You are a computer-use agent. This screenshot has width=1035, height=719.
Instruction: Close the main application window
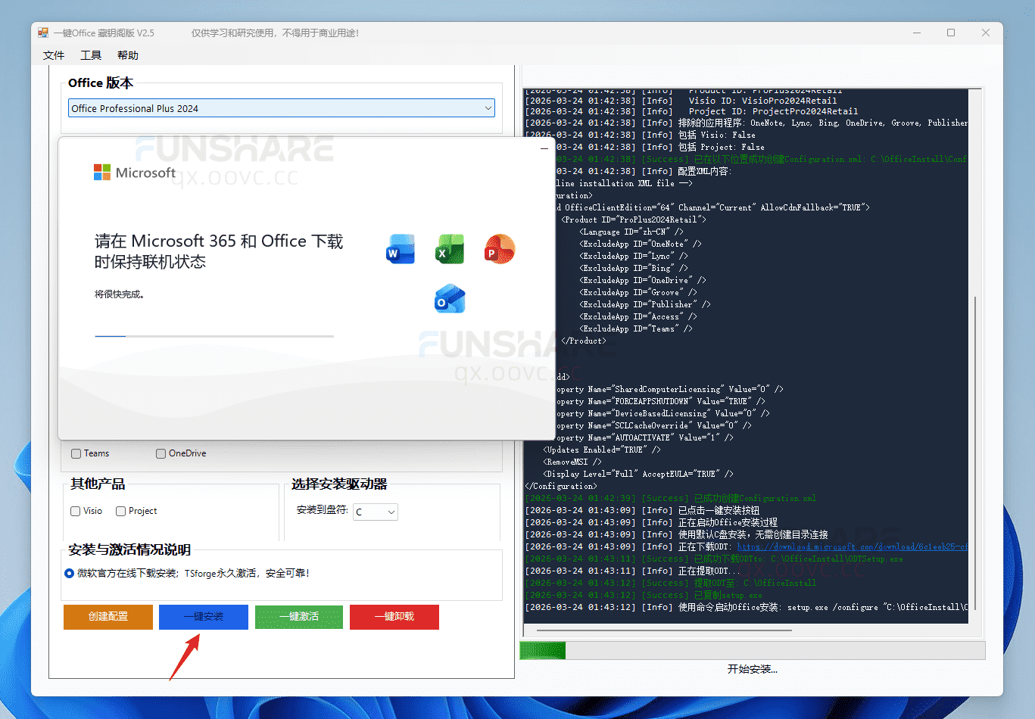pyautogui.click(x=985, y=33)
